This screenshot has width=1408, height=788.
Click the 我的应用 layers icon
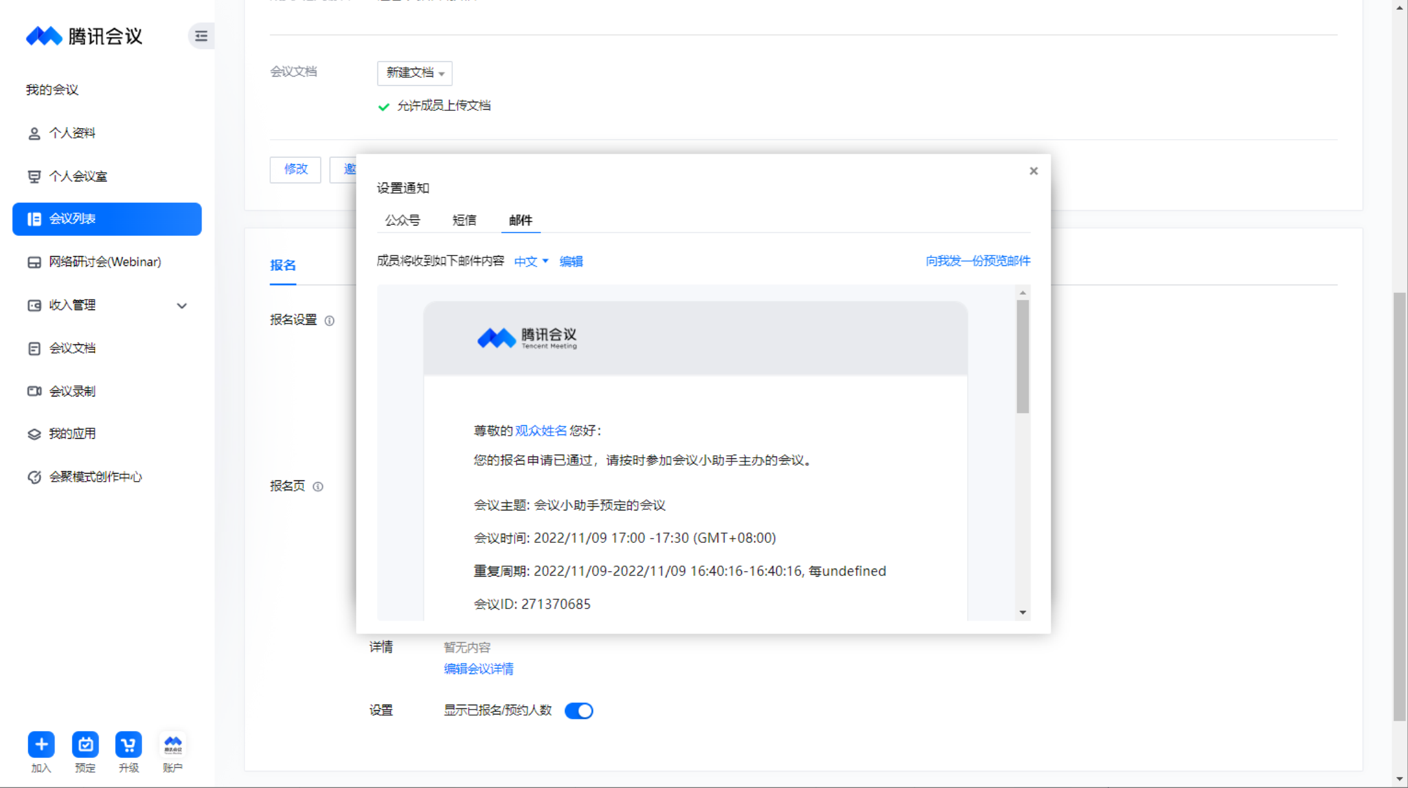34,434
